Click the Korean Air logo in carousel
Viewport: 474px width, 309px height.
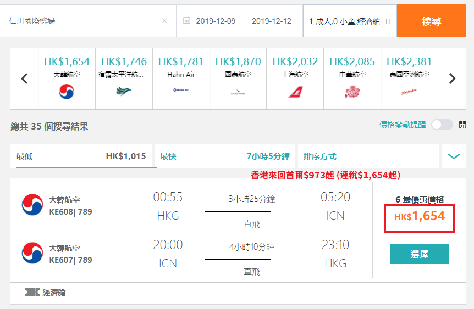67,92
